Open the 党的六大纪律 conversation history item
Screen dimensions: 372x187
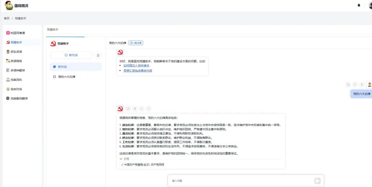tap(76, 77)
